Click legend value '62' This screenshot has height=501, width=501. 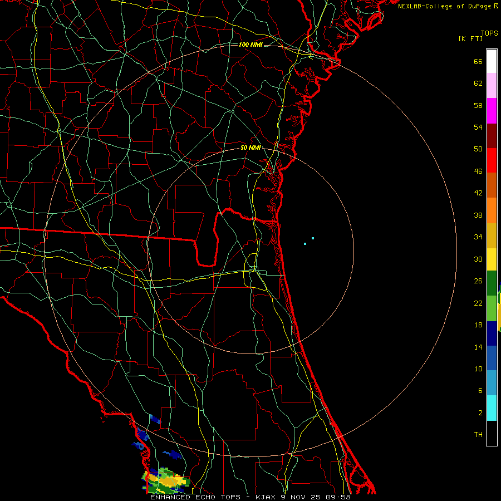click(478, 83)
